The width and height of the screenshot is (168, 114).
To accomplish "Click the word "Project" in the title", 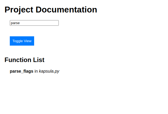I will click(x=19, y=10).
